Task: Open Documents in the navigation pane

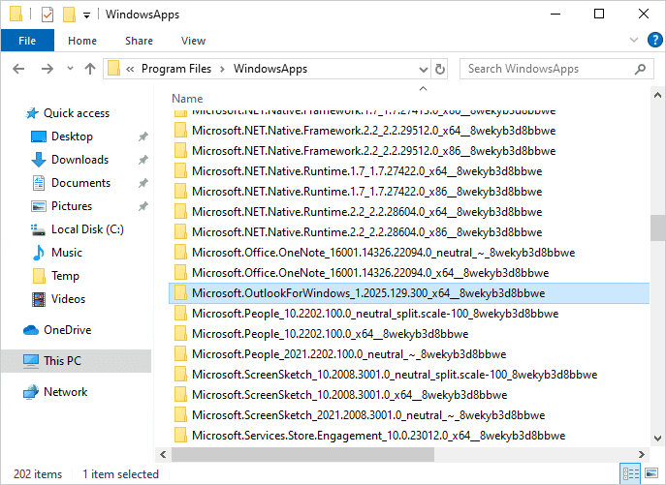Action: point(80,183)
